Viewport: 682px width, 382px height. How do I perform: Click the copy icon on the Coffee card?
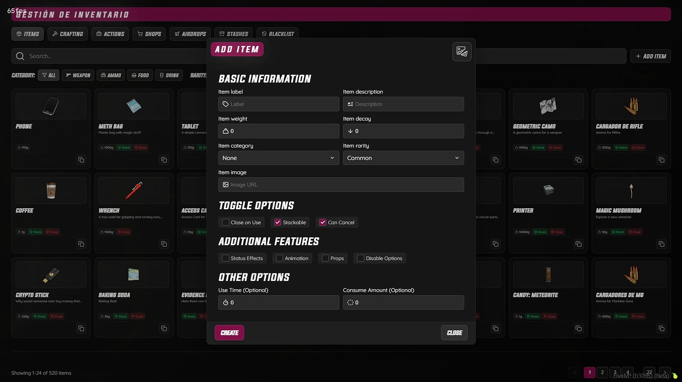tap(81, 244)
